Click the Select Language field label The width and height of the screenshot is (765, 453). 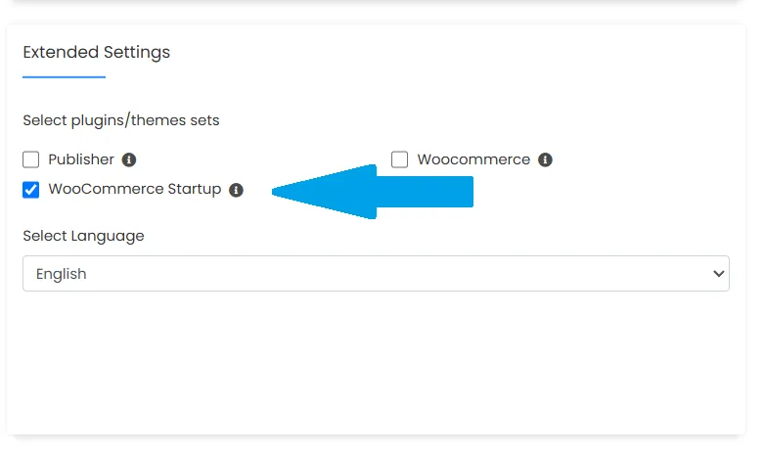click(x=83, y=236)
